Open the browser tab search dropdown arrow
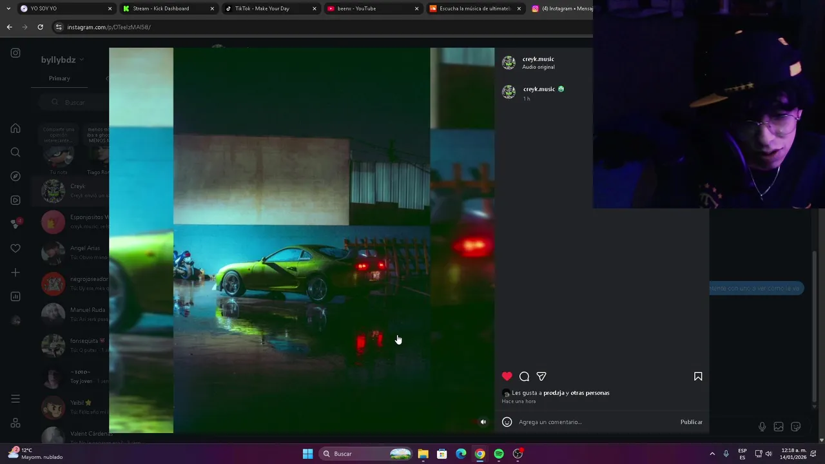Image resolution: width=825 pixels, height=464 pixels. coord(8,8)
